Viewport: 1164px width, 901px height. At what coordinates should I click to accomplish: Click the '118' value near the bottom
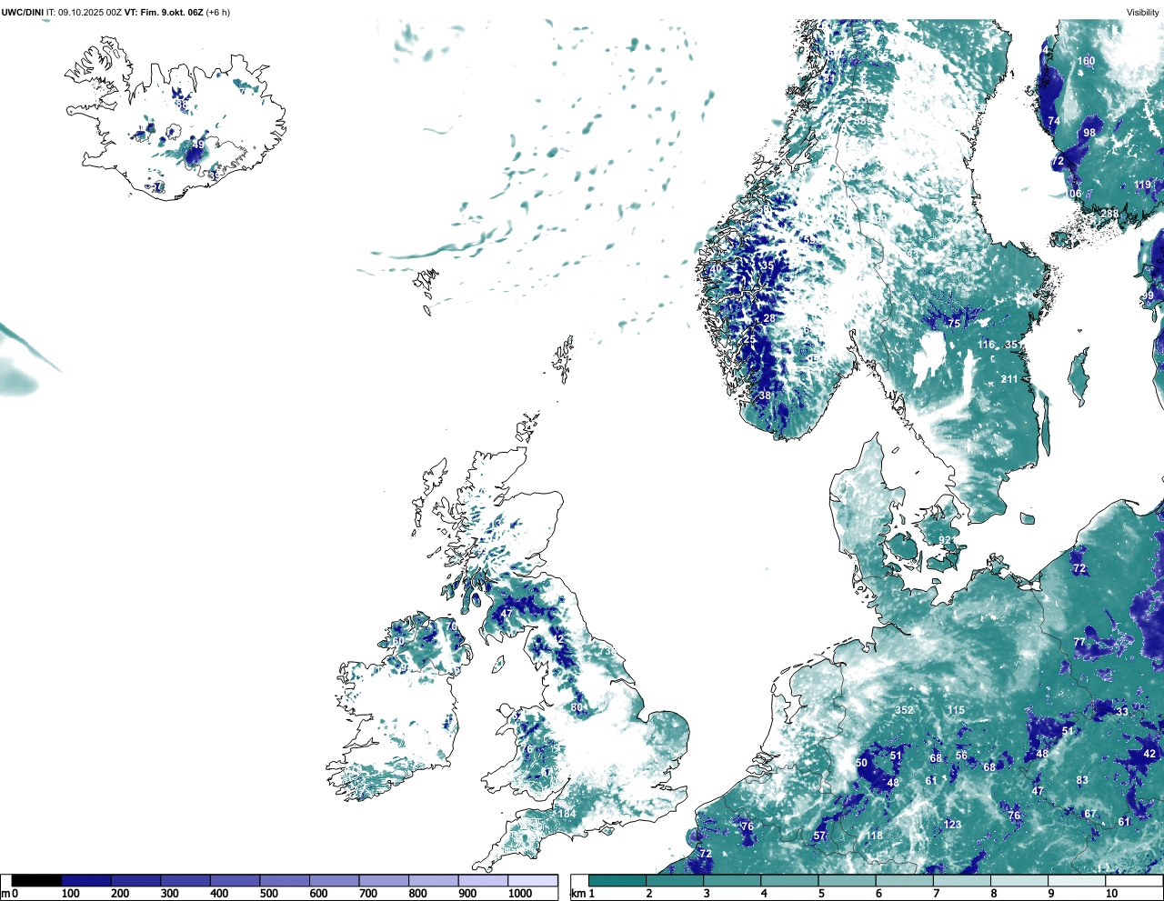pyautogui.click(x=875, y=836)
